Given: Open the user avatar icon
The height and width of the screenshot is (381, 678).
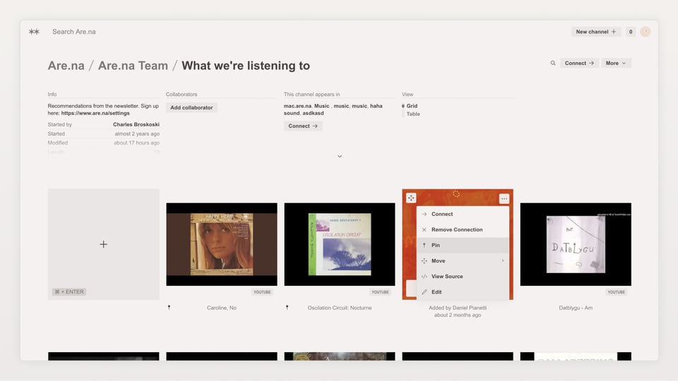Looking at the screenshot, I should [x=645, y=32].
